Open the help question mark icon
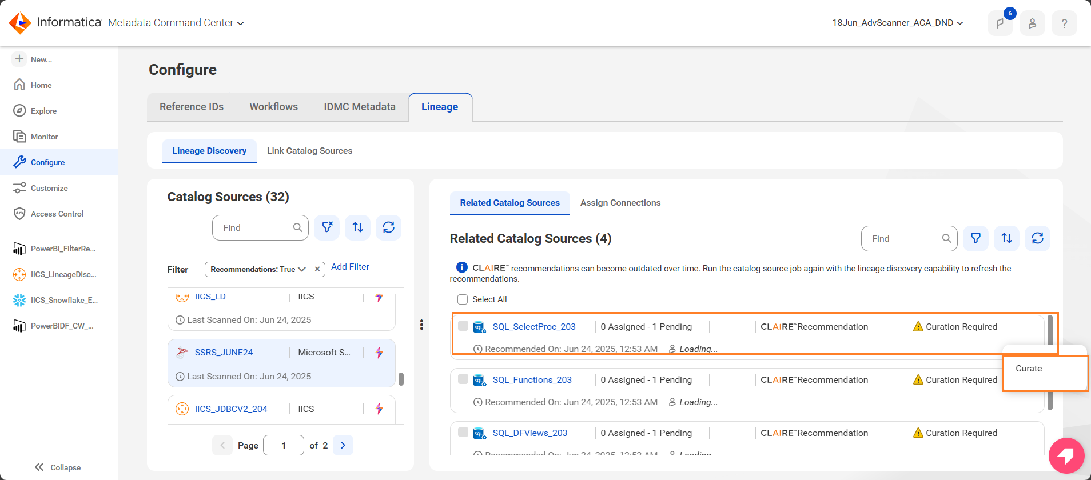1091x480 pixels. 1064,23
